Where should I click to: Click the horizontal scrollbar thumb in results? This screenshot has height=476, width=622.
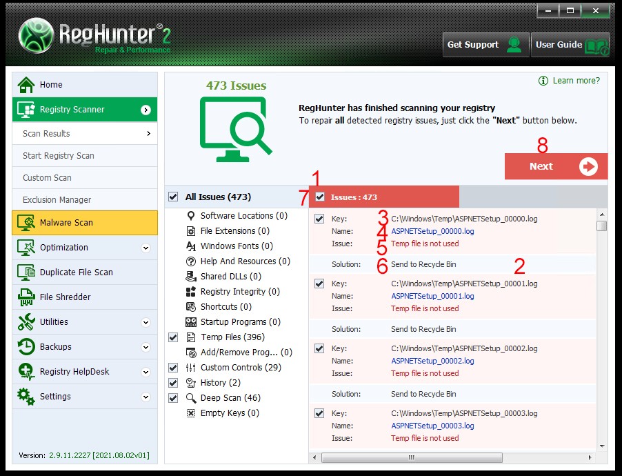[x=410, y=457]
